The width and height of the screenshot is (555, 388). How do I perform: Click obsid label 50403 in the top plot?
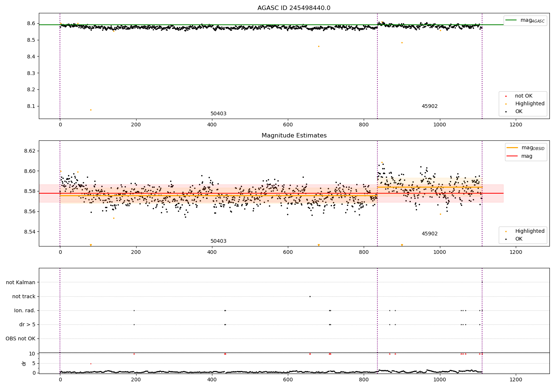pyautogui.click(x=218, y=114)
